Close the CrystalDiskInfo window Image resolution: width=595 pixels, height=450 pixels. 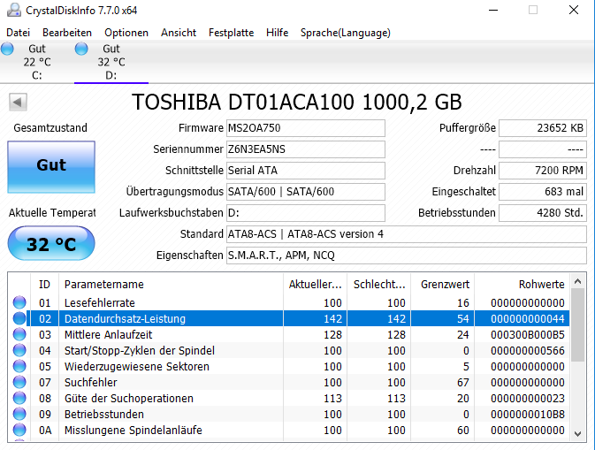pos(574,10)
